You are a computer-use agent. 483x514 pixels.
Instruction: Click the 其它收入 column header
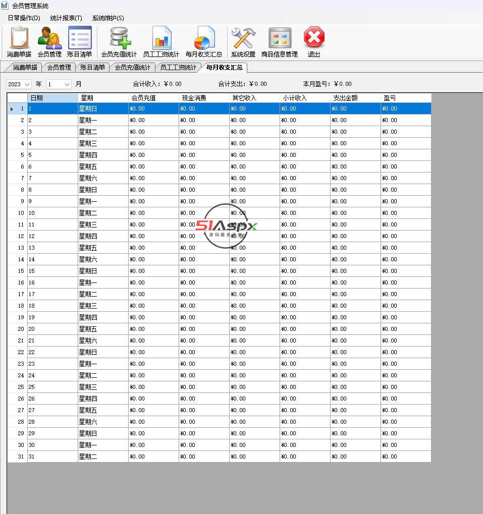(x=254, y=98)
